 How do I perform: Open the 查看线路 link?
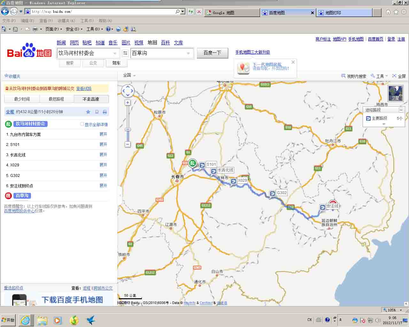pos(84,88)
